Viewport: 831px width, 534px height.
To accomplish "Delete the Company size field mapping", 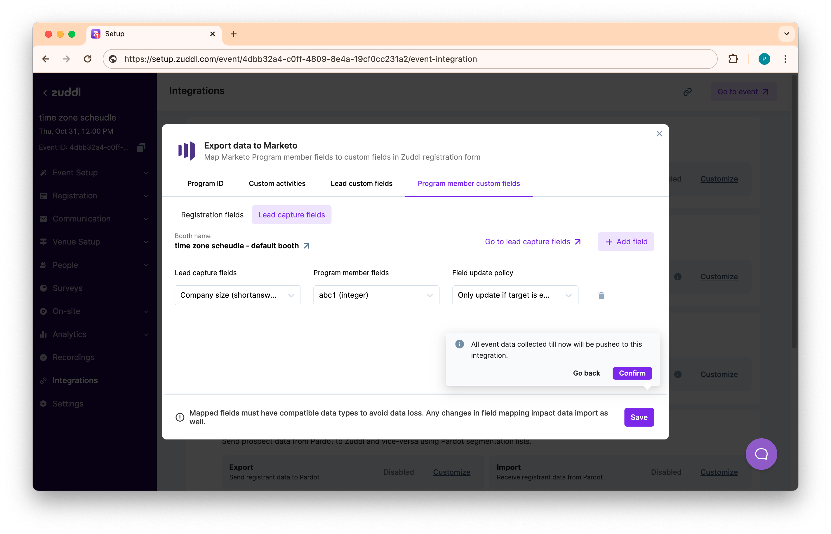I will (601, 295).
